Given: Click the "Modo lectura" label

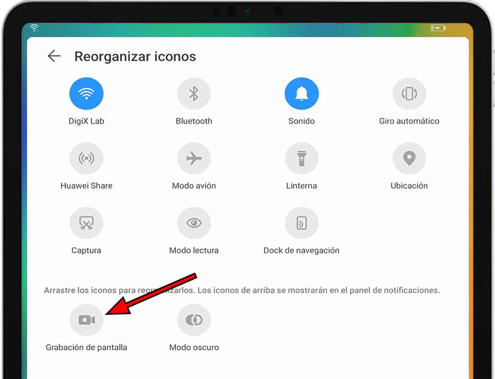Looking at the screenshot, I should point(194,250).
